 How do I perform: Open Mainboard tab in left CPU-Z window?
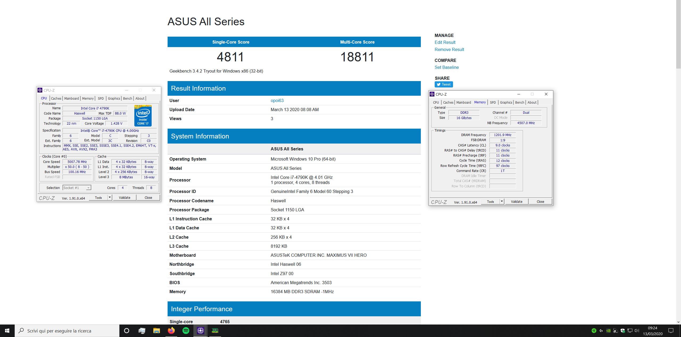click(x=72, y=98)
